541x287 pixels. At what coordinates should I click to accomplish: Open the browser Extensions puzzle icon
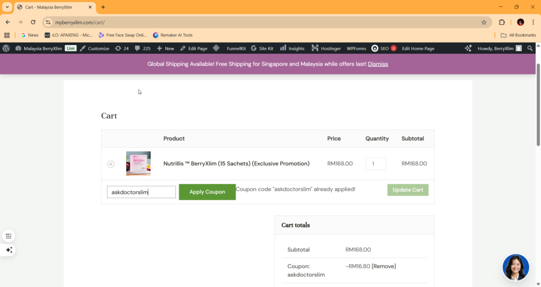pyautogui.click(x=502, y=22)
